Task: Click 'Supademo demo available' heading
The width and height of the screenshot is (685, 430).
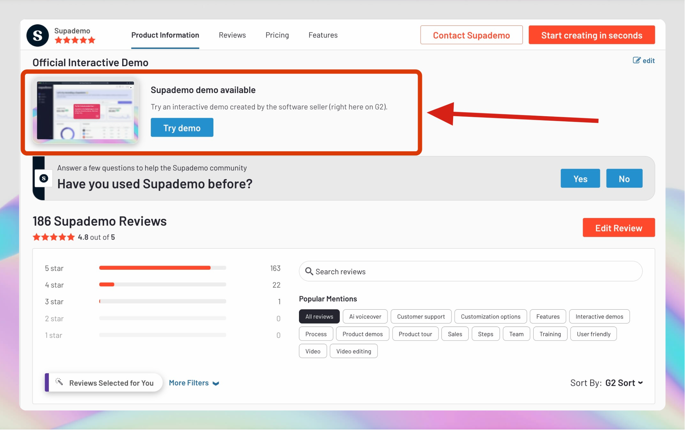Action: click(203, 90)
